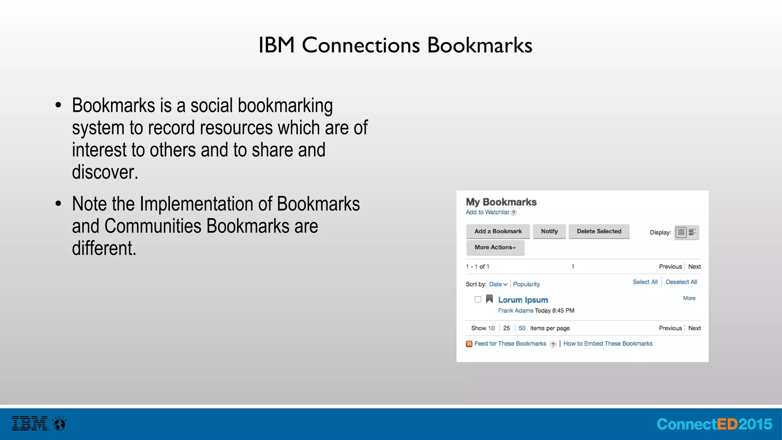Image resolution: width=782 pixels, height=440 pixels.
Task: Click top Next pagination link
Action: [694, 267]
